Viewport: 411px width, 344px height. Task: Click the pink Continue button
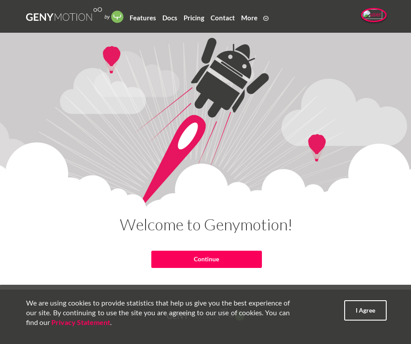coord(207,259)
